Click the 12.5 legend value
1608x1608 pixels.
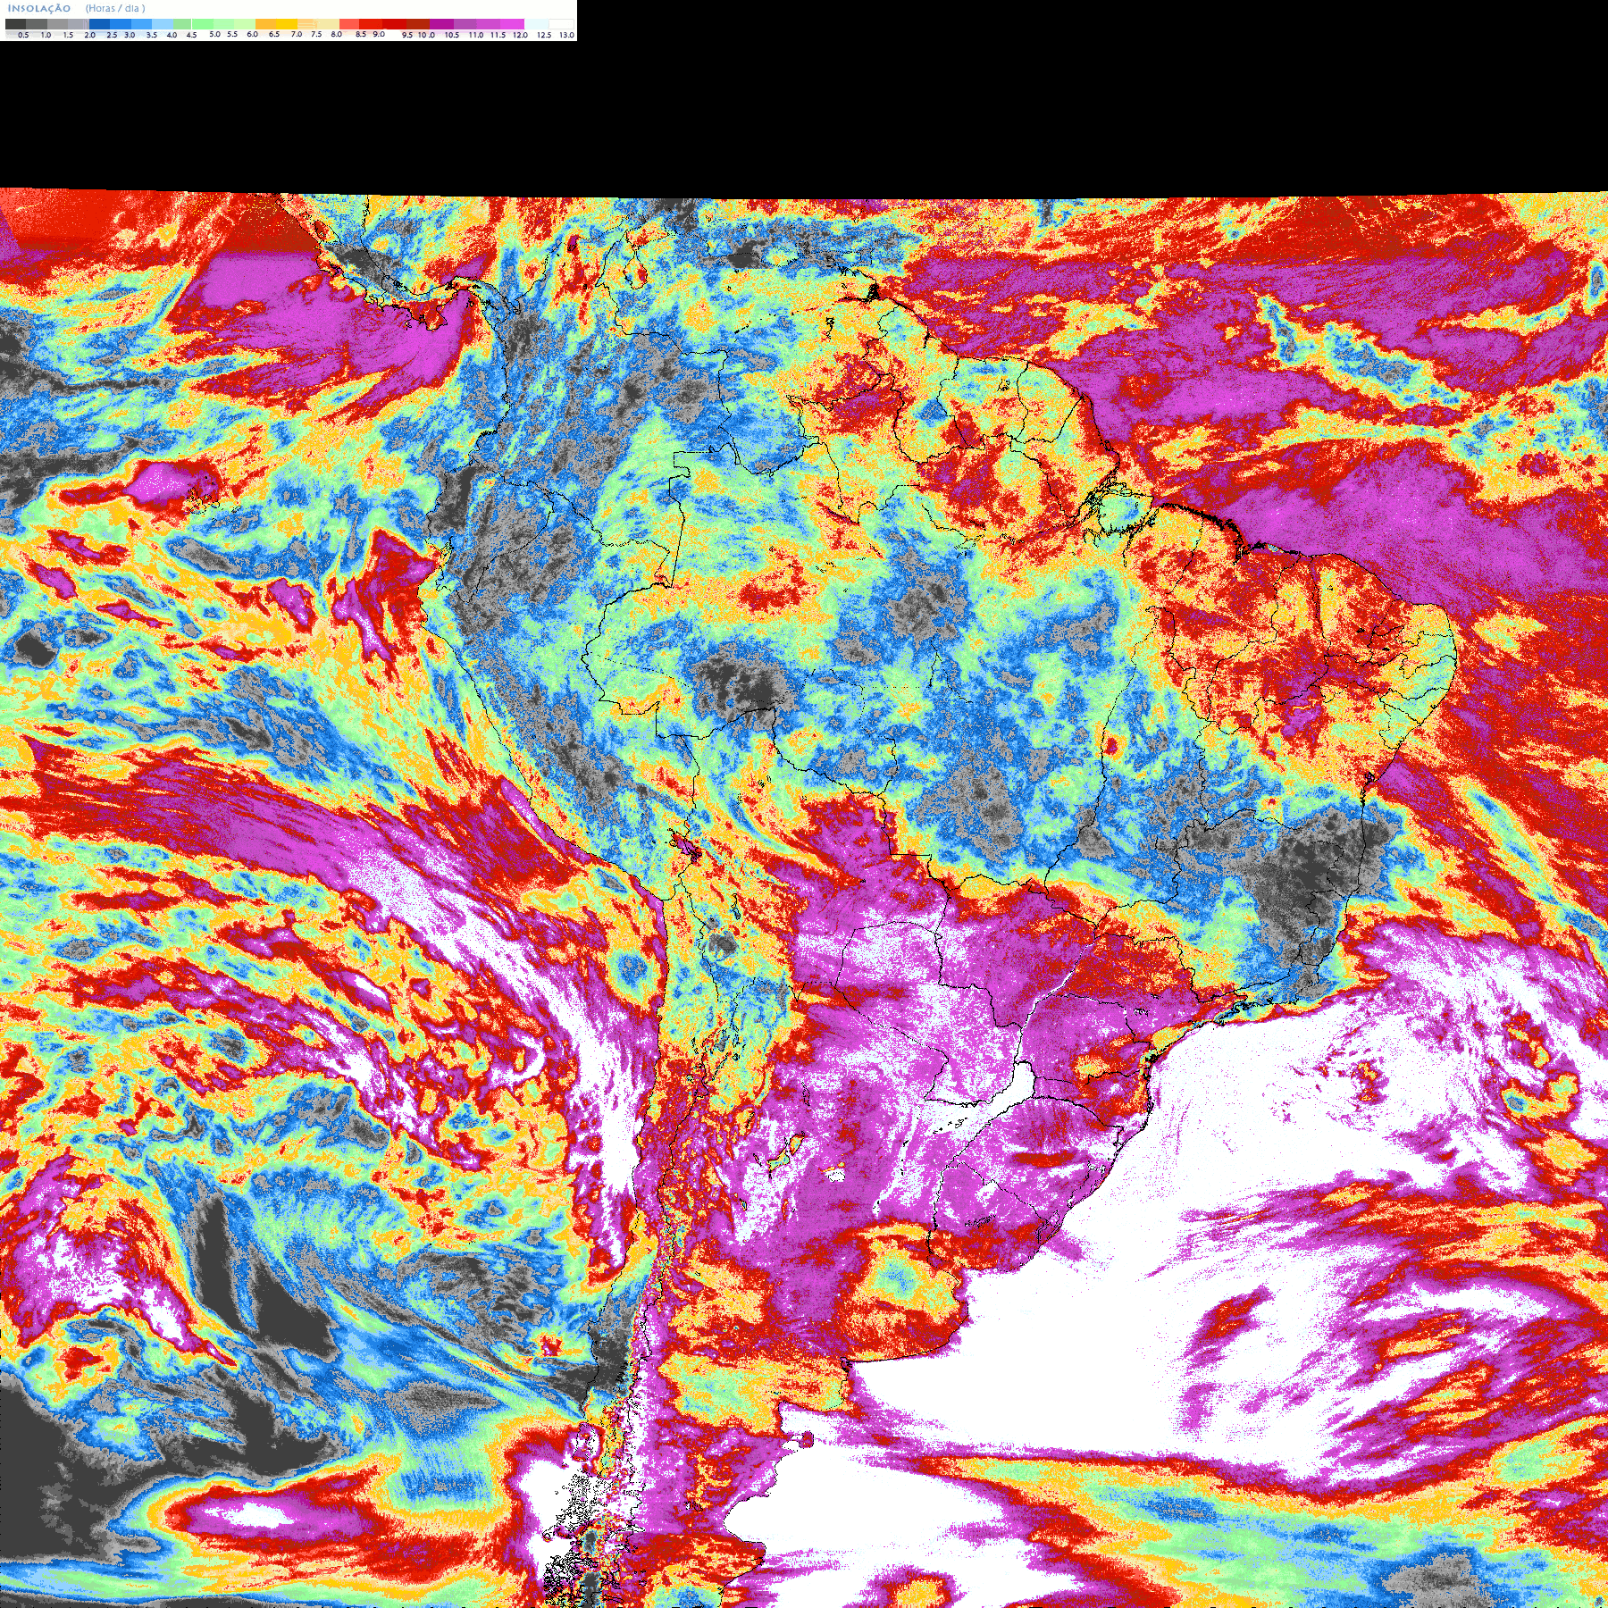coord(544,35)
